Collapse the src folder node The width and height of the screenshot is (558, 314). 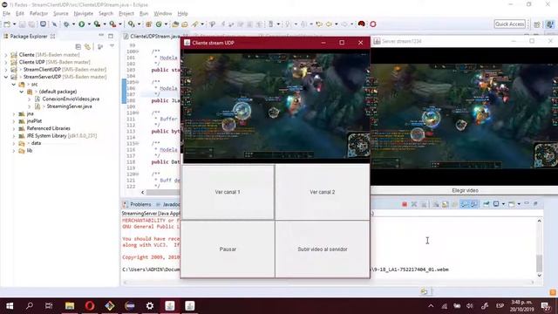(14, 85)
